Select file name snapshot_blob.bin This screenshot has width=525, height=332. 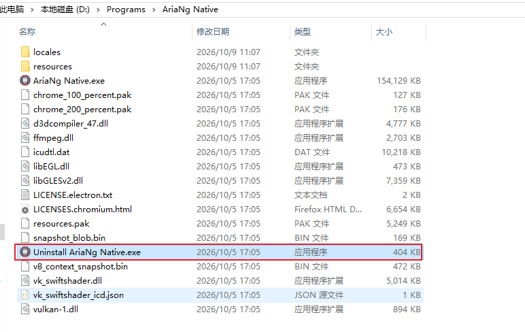tap(69, 238)
